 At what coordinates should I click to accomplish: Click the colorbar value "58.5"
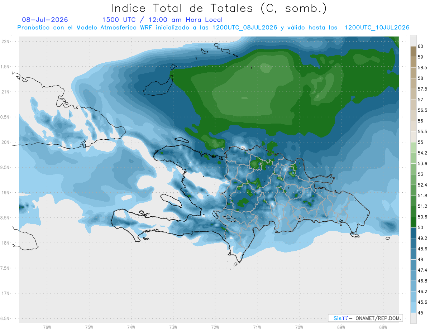[x=423, y=68]
